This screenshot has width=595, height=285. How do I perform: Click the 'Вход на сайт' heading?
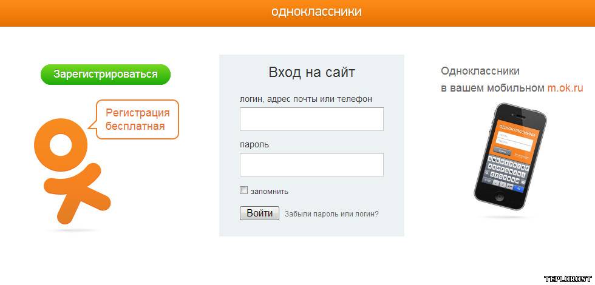point(311,73)
